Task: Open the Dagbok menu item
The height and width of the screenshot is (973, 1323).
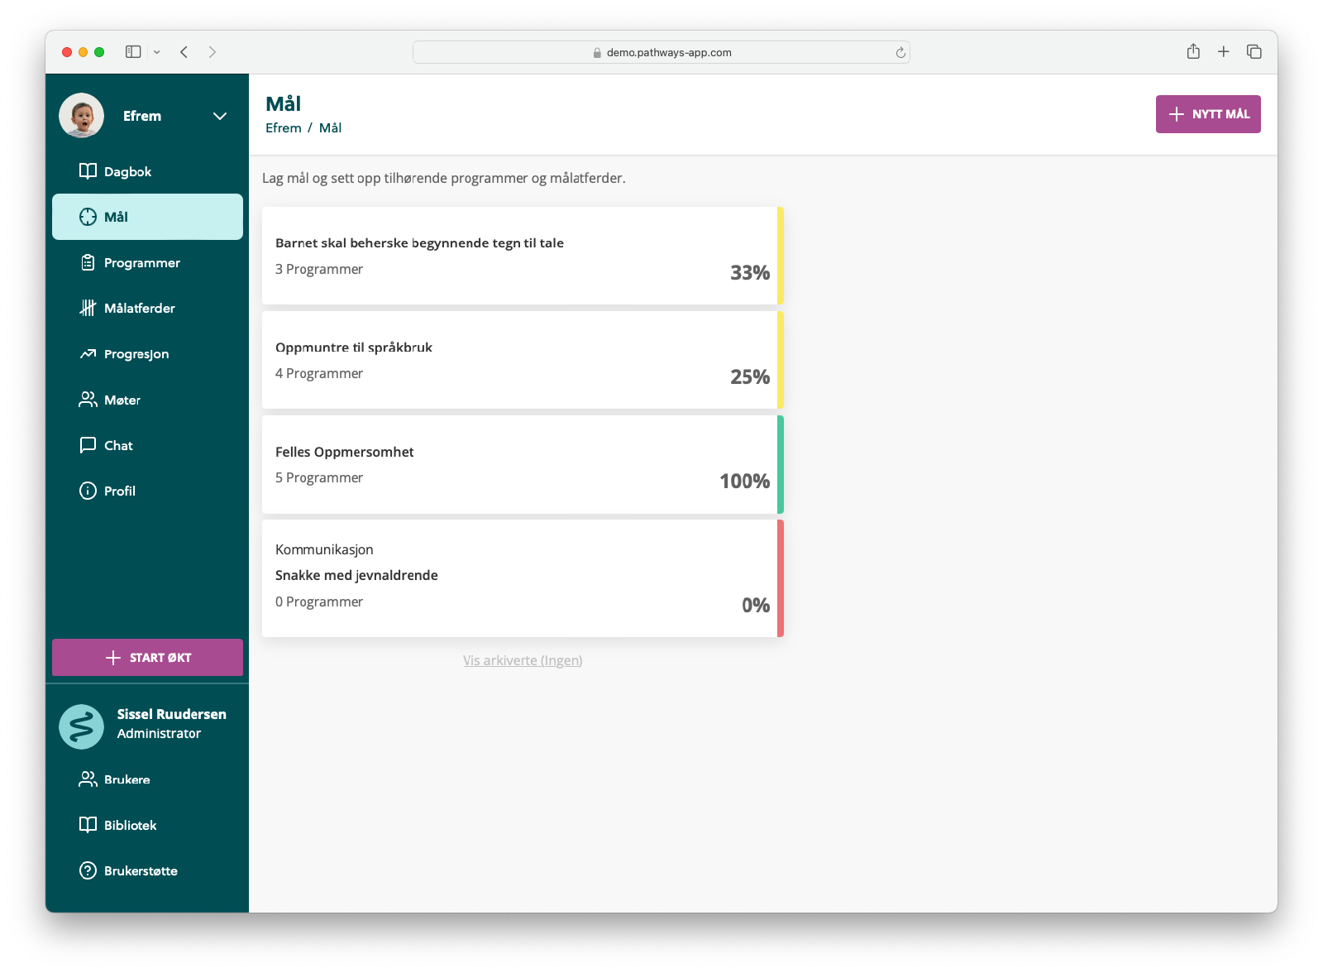Action: tap(147, 171)
